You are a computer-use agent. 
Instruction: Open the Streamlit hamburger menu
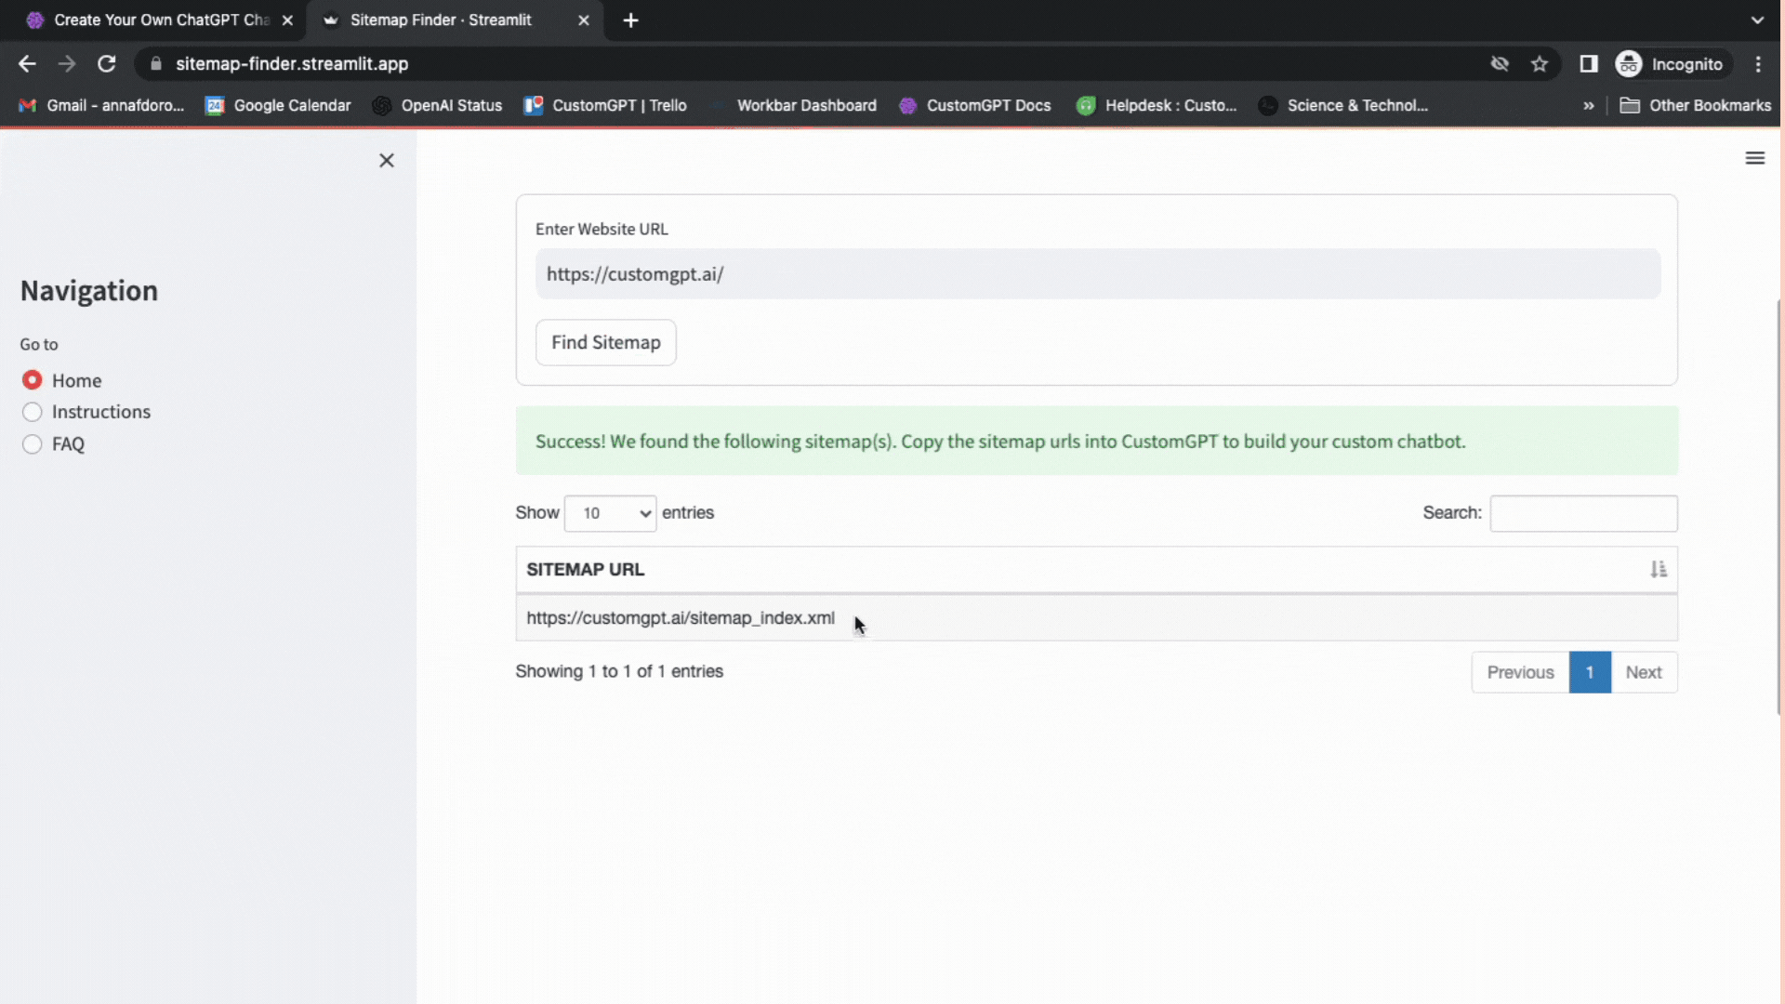click(x=1754, y=158)
